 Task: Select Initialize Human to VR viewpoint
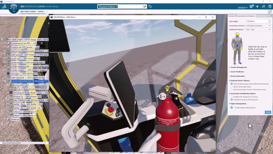pyautogui.click(x=231, y=100)
